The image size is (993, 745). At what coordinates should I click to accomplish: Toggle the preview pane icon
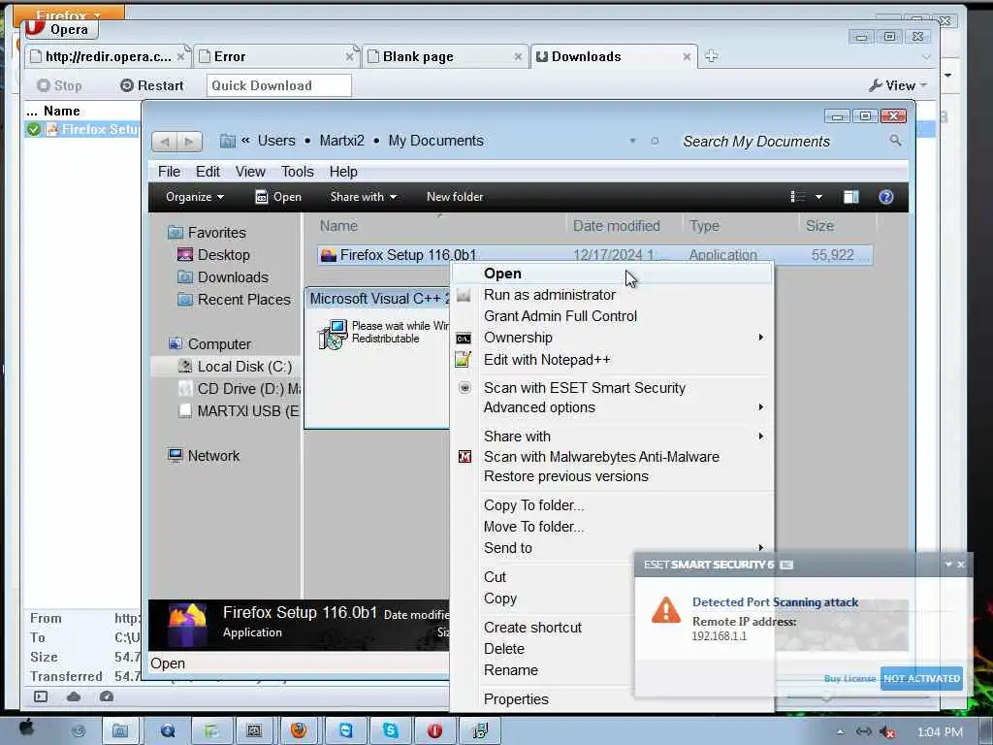(850, 197)
